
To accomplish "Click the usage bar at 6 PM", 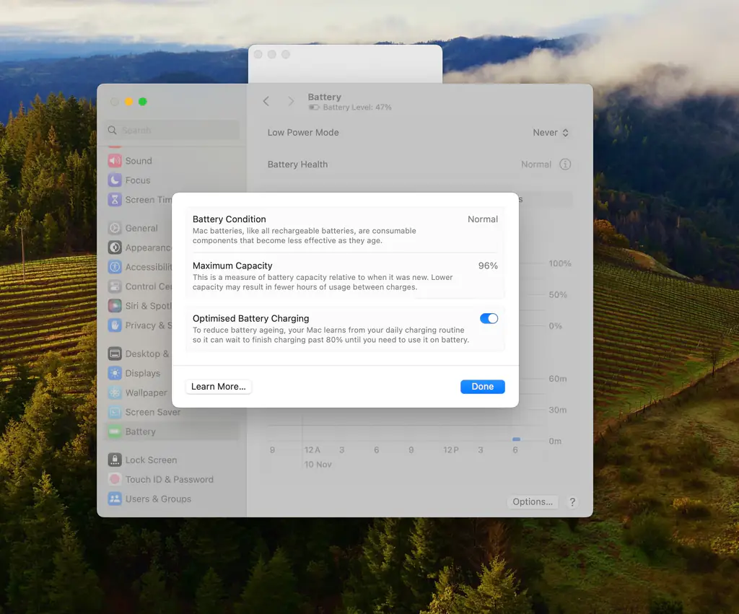I will click(x=516, y=439).
